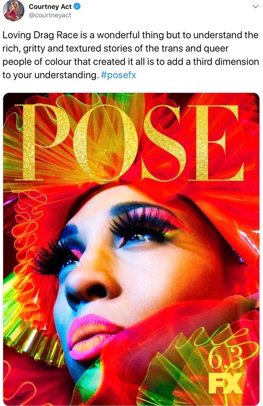The image size is (263, 406).
Task: Click the blue verified badge
Action: tap(77, 6)
